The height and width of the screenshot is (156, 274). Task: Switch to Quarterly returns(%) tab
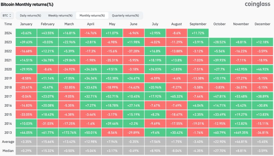(x=125, y=16)
